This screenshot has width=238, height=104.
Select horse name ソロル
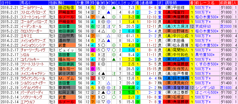click(25, 55)
